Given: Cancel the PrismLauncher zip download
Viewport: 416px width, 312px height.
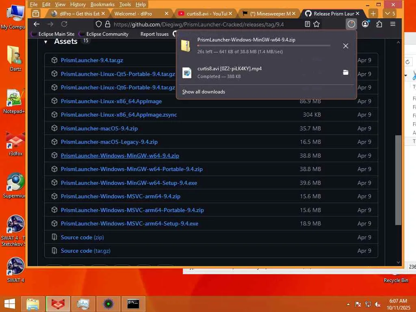Looking at the screenshot, I should click(345, 46).
